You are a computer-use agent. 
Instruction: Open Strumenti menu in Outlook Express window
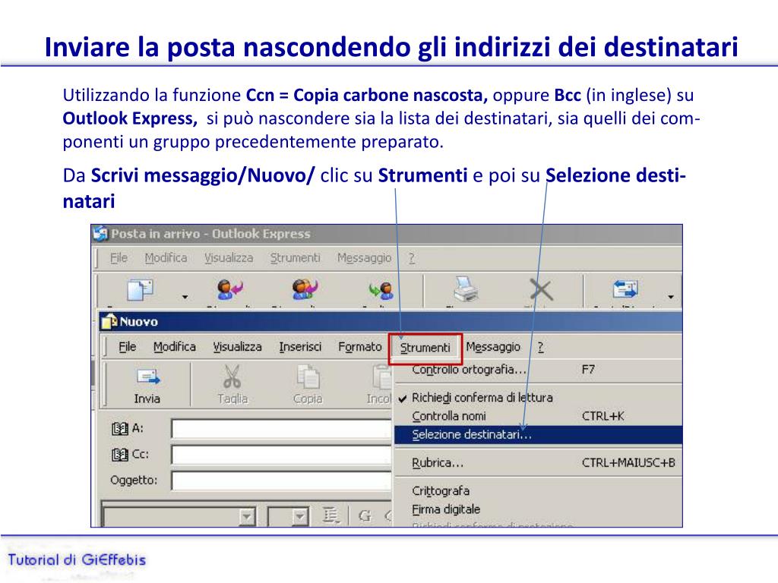click(296, 258)
